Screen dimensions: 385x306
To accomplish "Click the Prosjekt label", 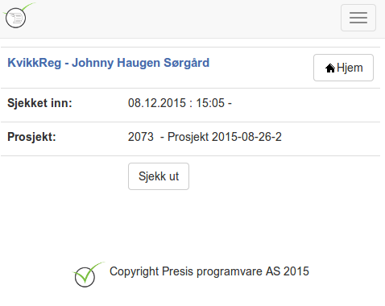I will point(31,137).
